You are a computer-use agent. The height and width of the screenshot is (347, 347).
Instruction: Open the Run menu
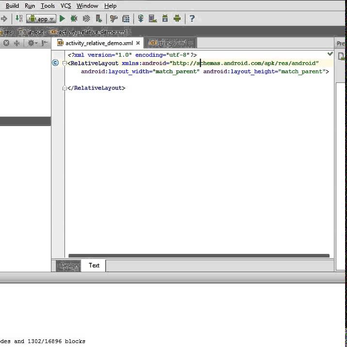pos(30,6)
